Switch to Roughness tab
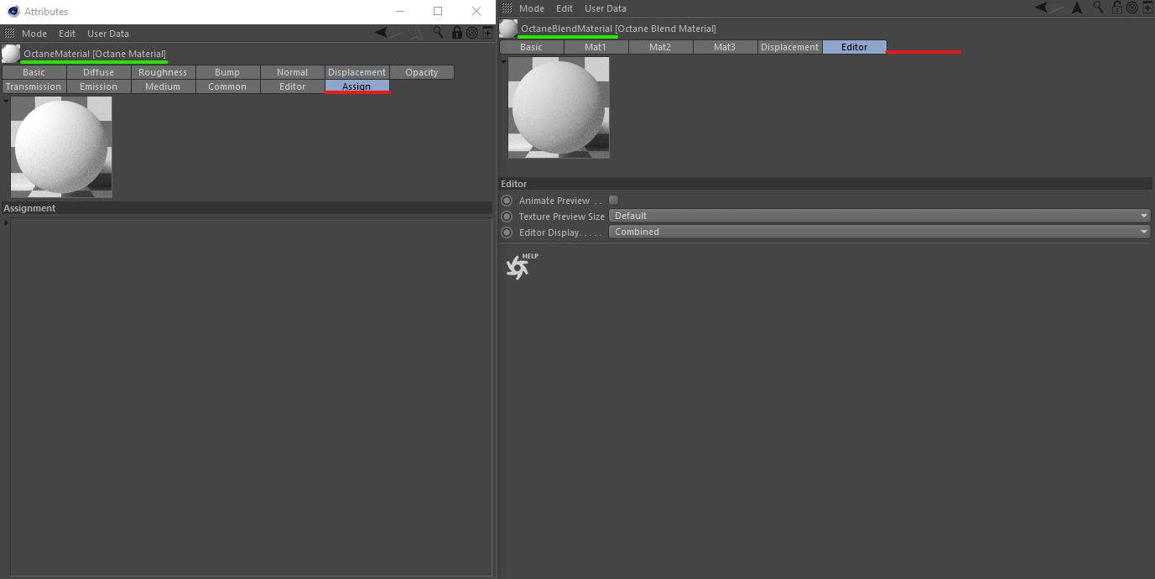Viewport: 1155px width, 579px height. pyautogui.click(x=163, y=72)
